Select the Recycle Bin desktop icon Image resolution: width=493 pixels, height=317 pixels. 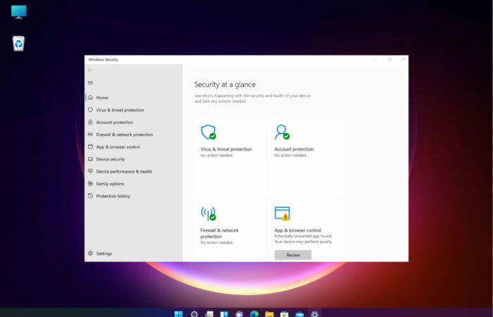[18, 44]
